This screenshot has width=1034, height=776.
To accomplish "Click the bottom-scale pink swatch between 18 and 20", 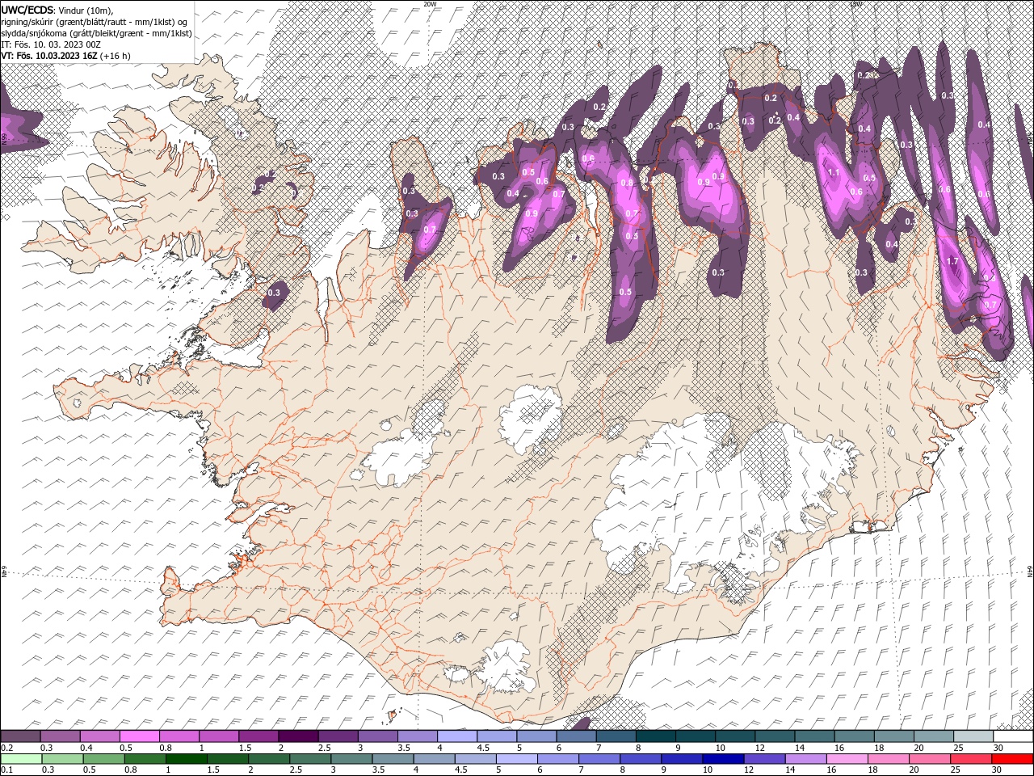I will coord(887,758).
